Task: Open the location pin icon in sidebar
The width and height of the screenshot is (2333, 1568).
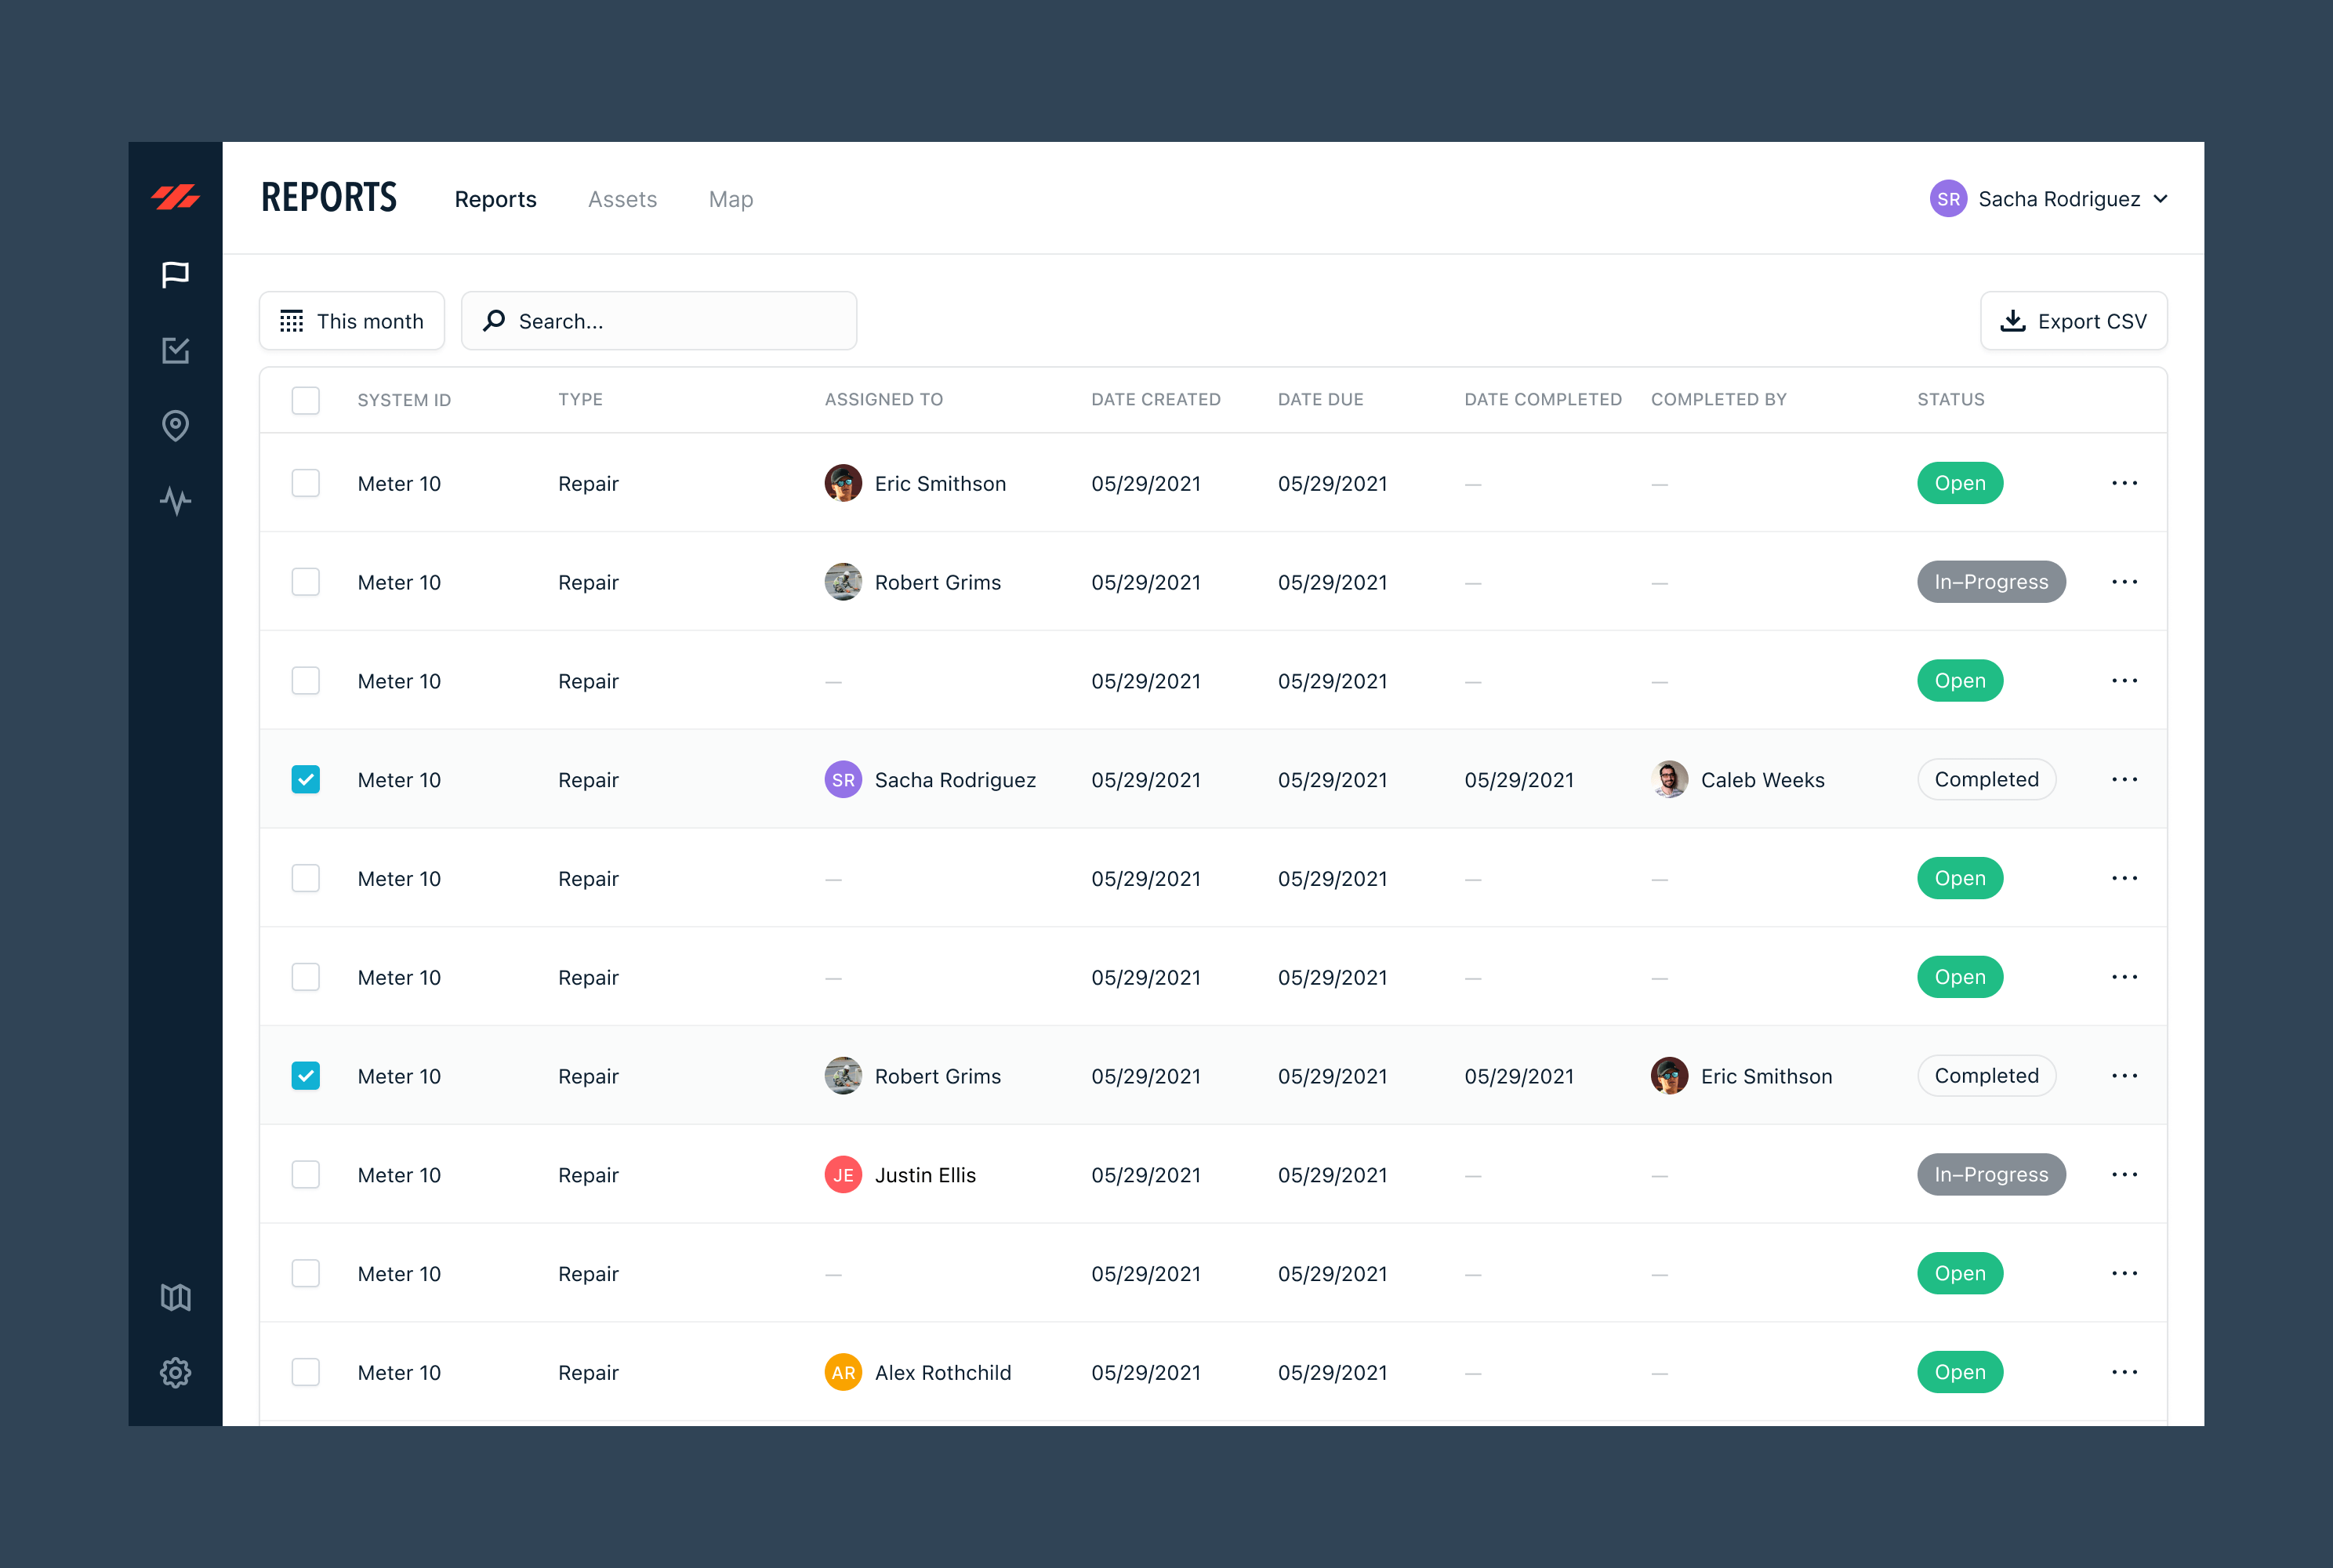Action: 175,425
